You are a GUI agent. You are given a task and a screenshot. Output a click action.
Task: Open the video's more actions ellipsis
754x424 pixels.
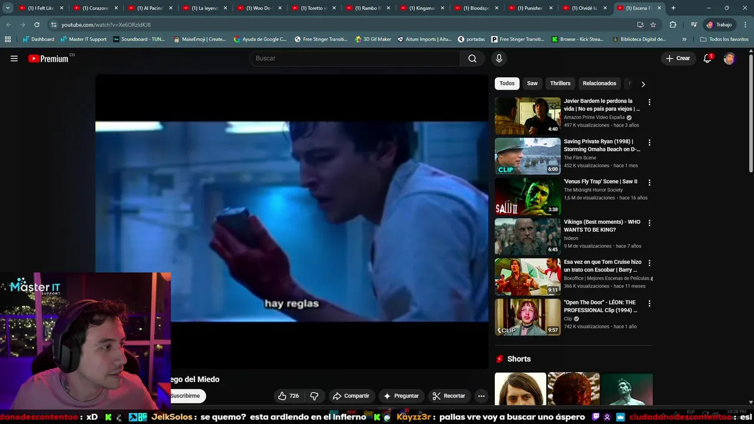pos(481,396)
